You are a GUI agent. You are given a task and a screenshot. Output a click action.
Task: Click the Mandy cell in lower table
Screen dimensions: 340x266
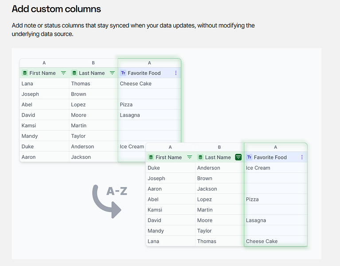pos(171,231)
